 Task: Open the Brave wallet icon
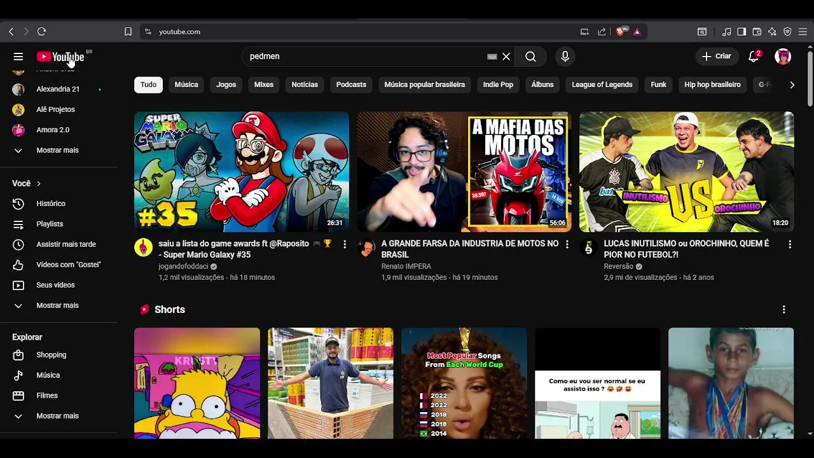[757, 32]
